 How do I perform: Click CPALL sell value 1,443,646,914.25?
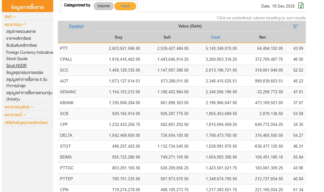click(x=173, y=59)
